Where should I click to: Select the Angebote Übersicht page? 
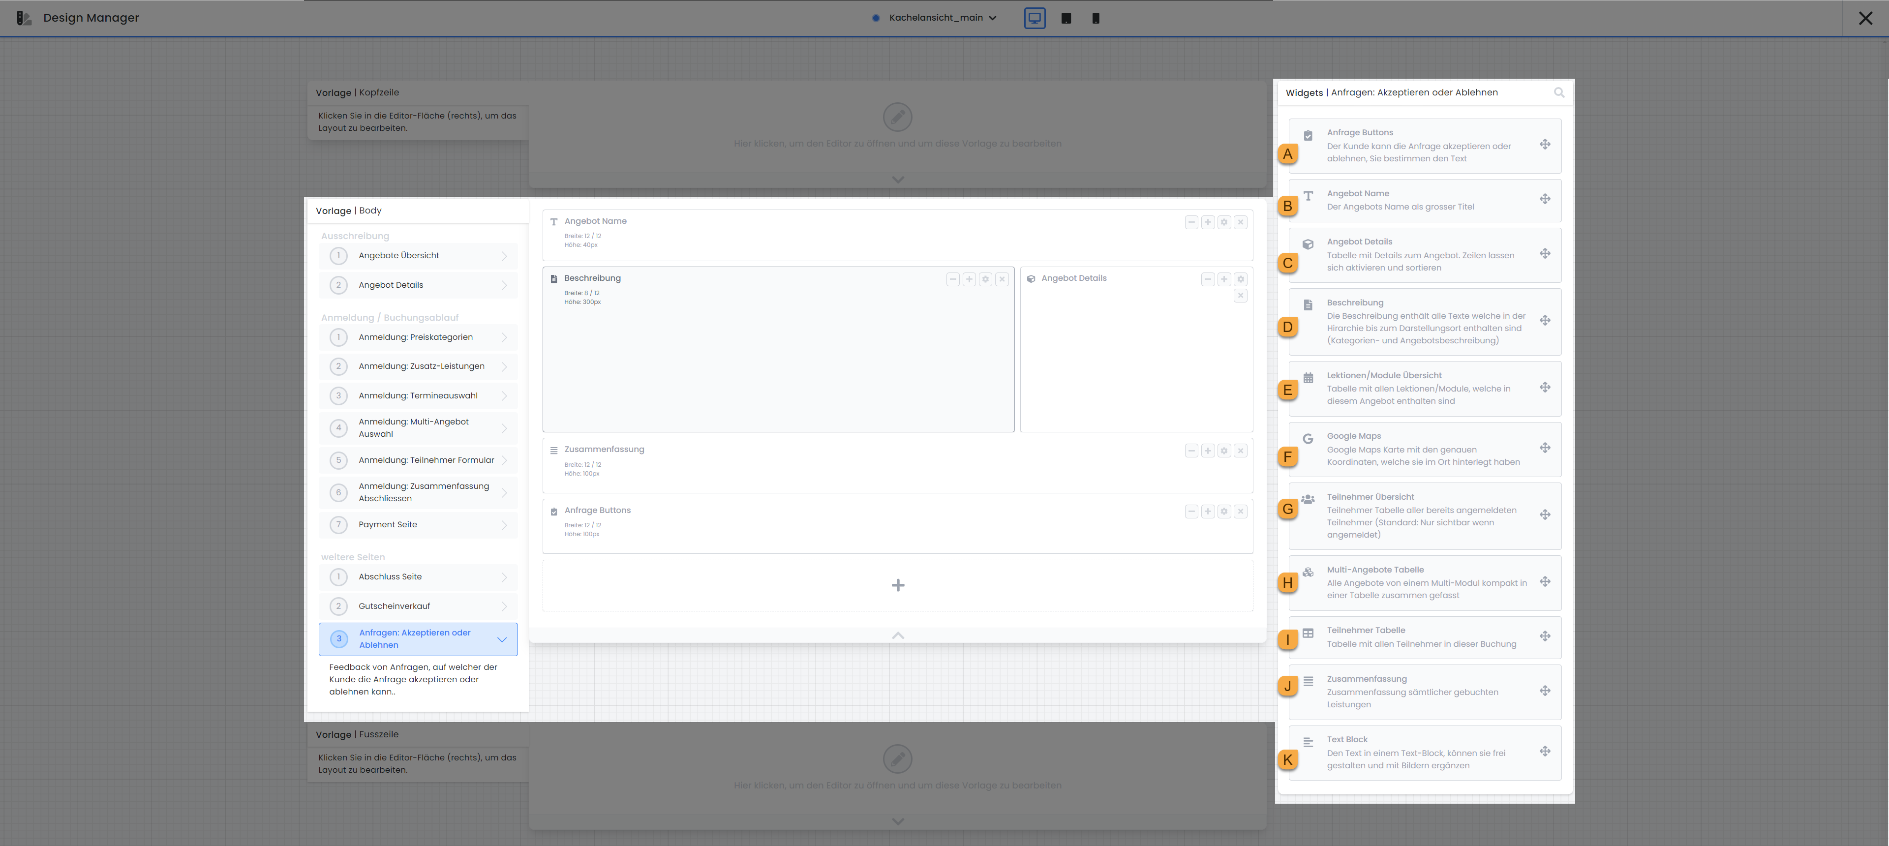[418, 256]
